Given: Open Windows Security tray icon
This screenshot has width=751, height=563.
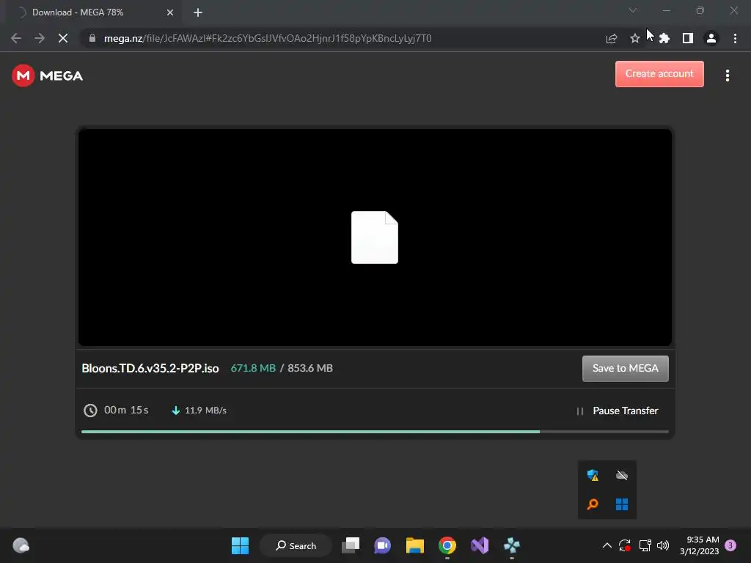Looking at the screenshot, I should click(x=593, y=475).
